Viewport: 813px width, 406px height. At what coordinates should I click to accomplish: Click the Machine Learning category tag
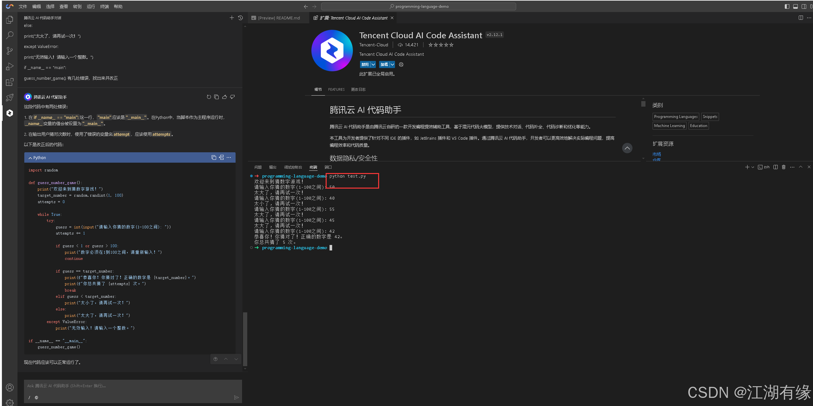pyautogui.click(x=669, y=126)
